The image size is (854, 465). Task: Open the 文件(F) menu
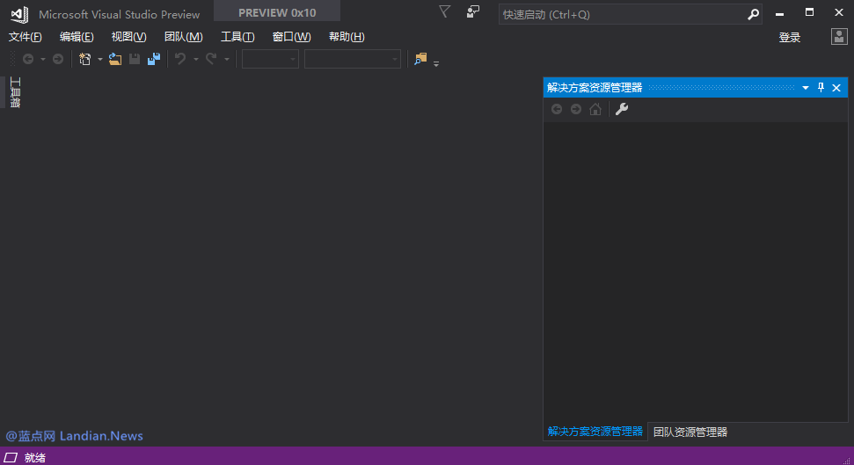pyautogui.click(x=25, y=37)
